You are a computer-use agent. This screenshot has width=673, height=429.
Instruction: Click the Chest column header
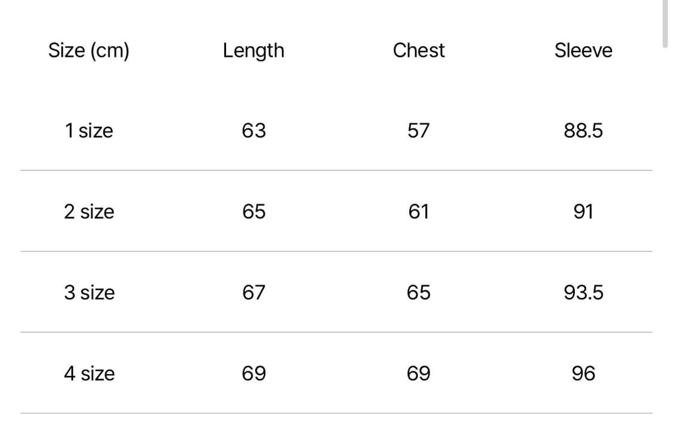tap(419, 51)
